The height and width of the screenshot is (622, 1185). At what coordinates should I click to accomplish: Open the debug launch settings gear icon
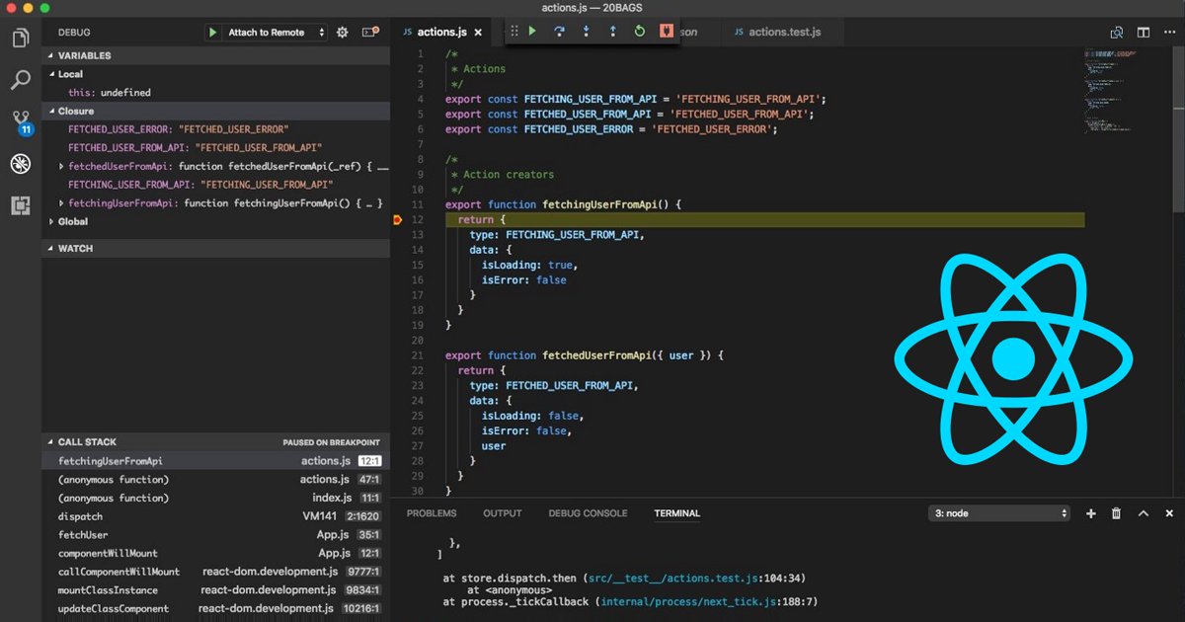pos(342,32)
